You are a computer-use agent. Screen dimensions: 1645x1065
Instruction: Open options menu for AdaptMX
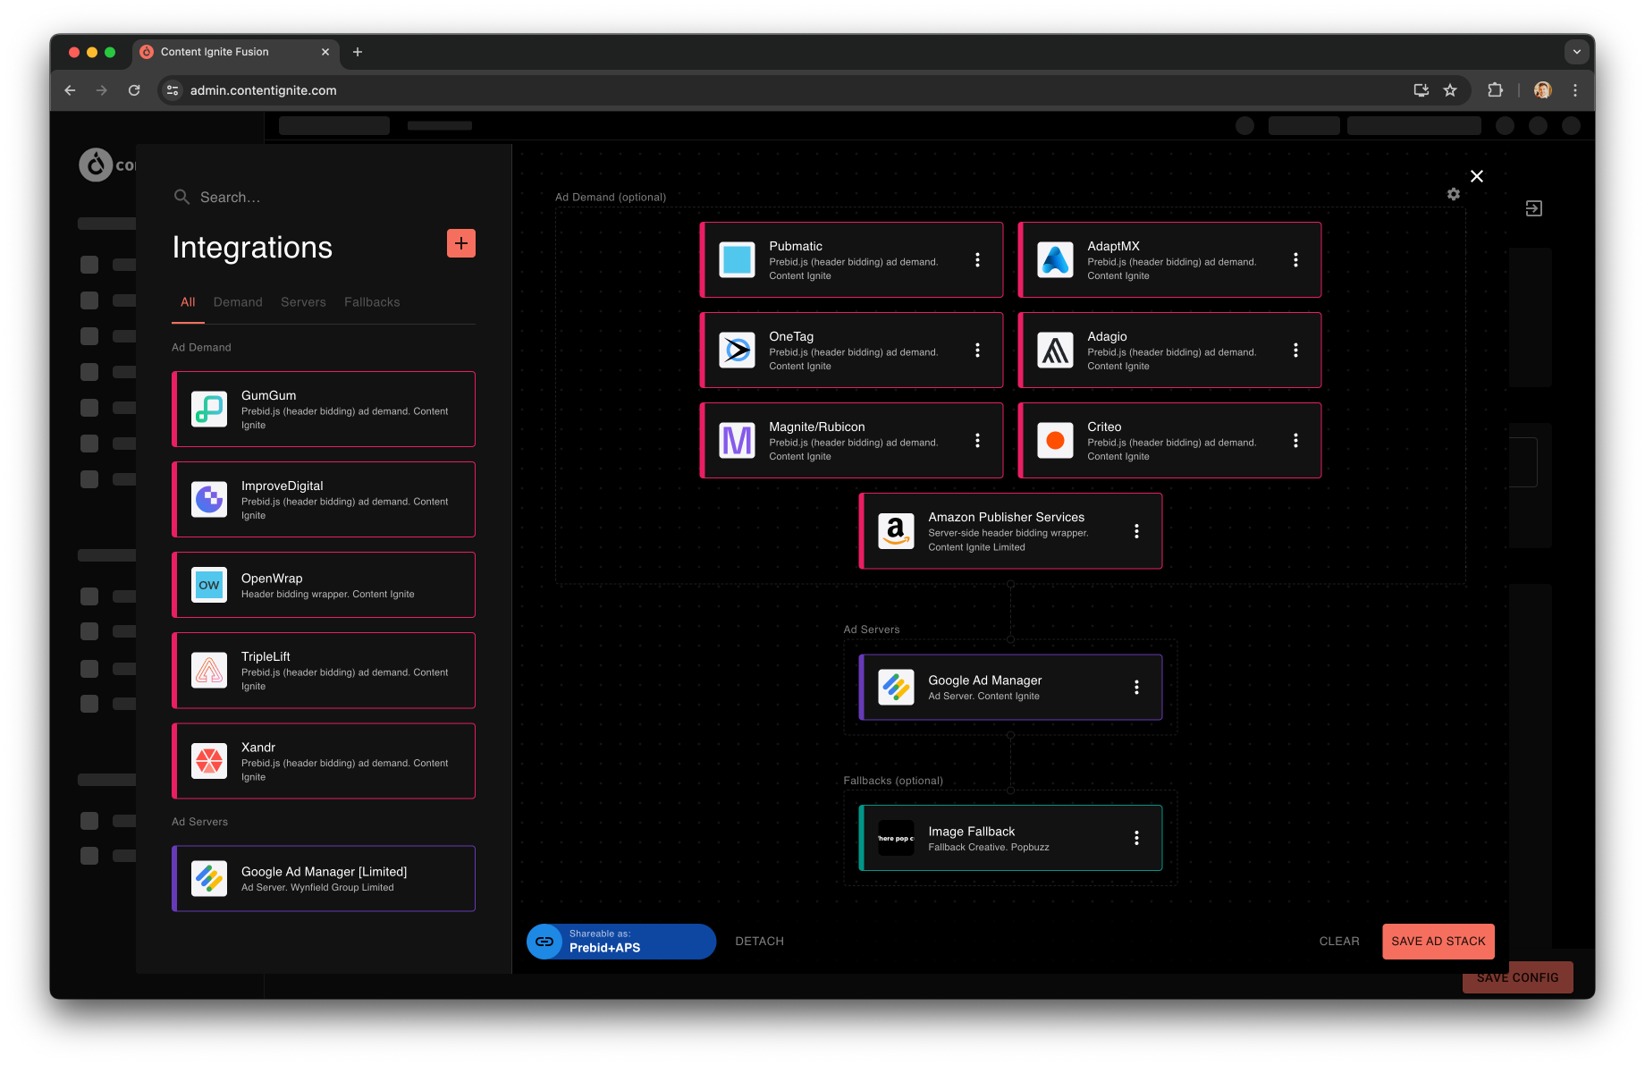click(1296, 260)
